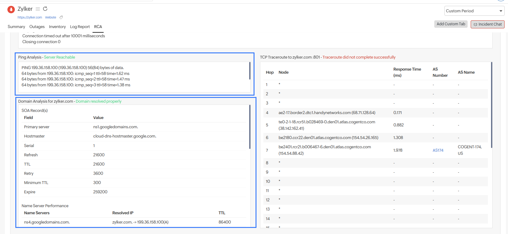This screenshot has height=234, width=508.
Task: Click the Serial row value '1'
Action: 94,146
